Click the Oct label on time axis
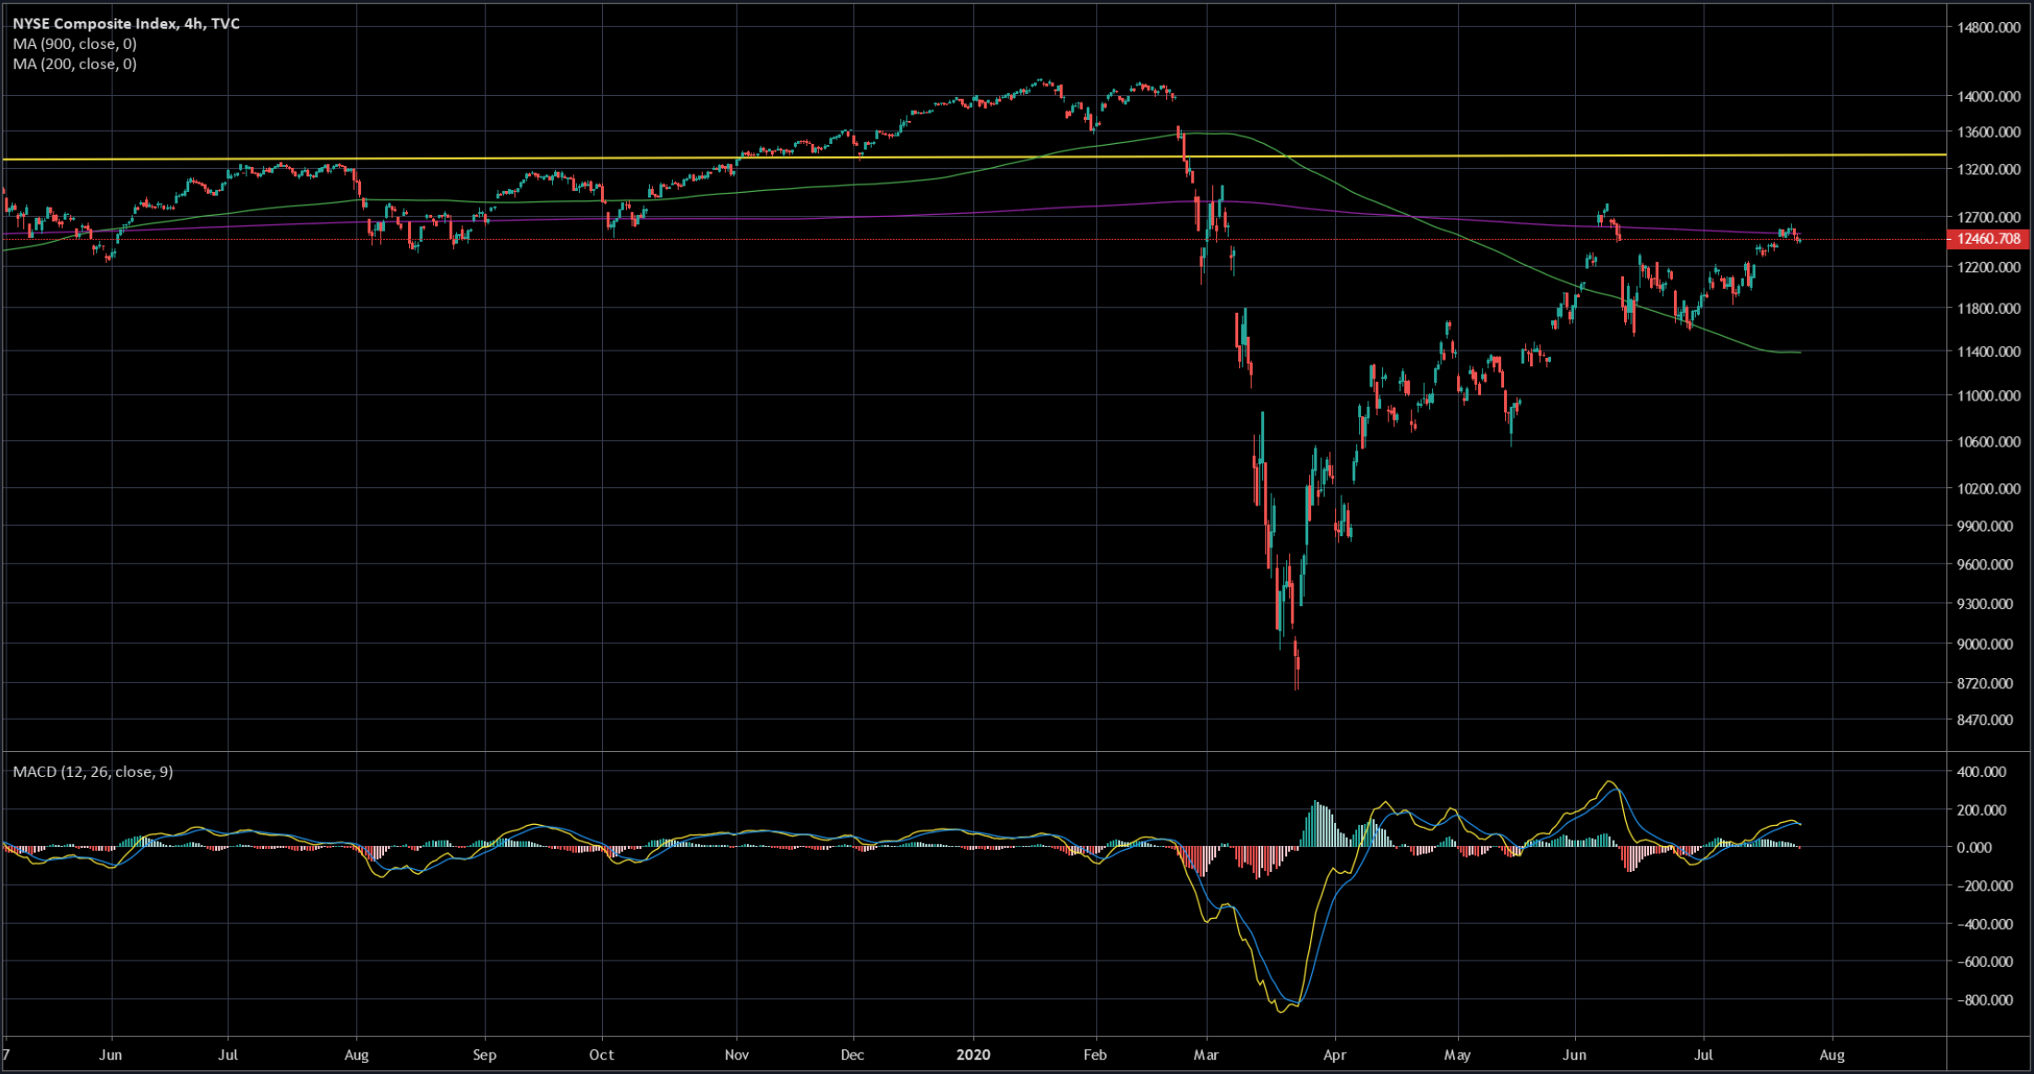 coord(601,1055)
